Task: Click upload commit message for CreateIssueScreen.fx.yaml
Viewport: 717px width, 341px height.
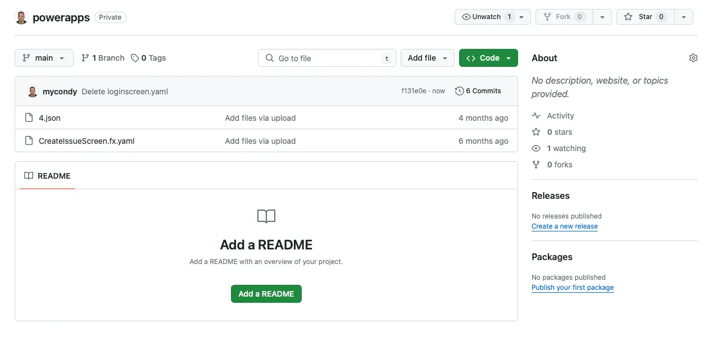Action: [x=260, y=141]
